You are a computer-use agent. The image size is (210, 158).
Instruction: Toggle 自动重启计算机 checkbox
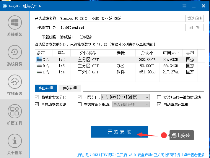point(159,104)
